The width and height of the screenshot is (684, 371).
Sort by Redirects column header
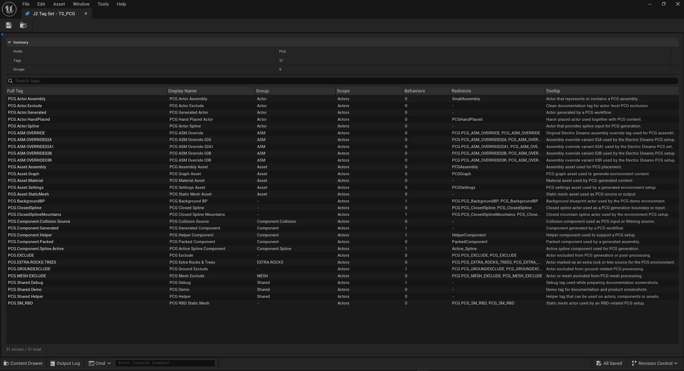pos(497,91)
